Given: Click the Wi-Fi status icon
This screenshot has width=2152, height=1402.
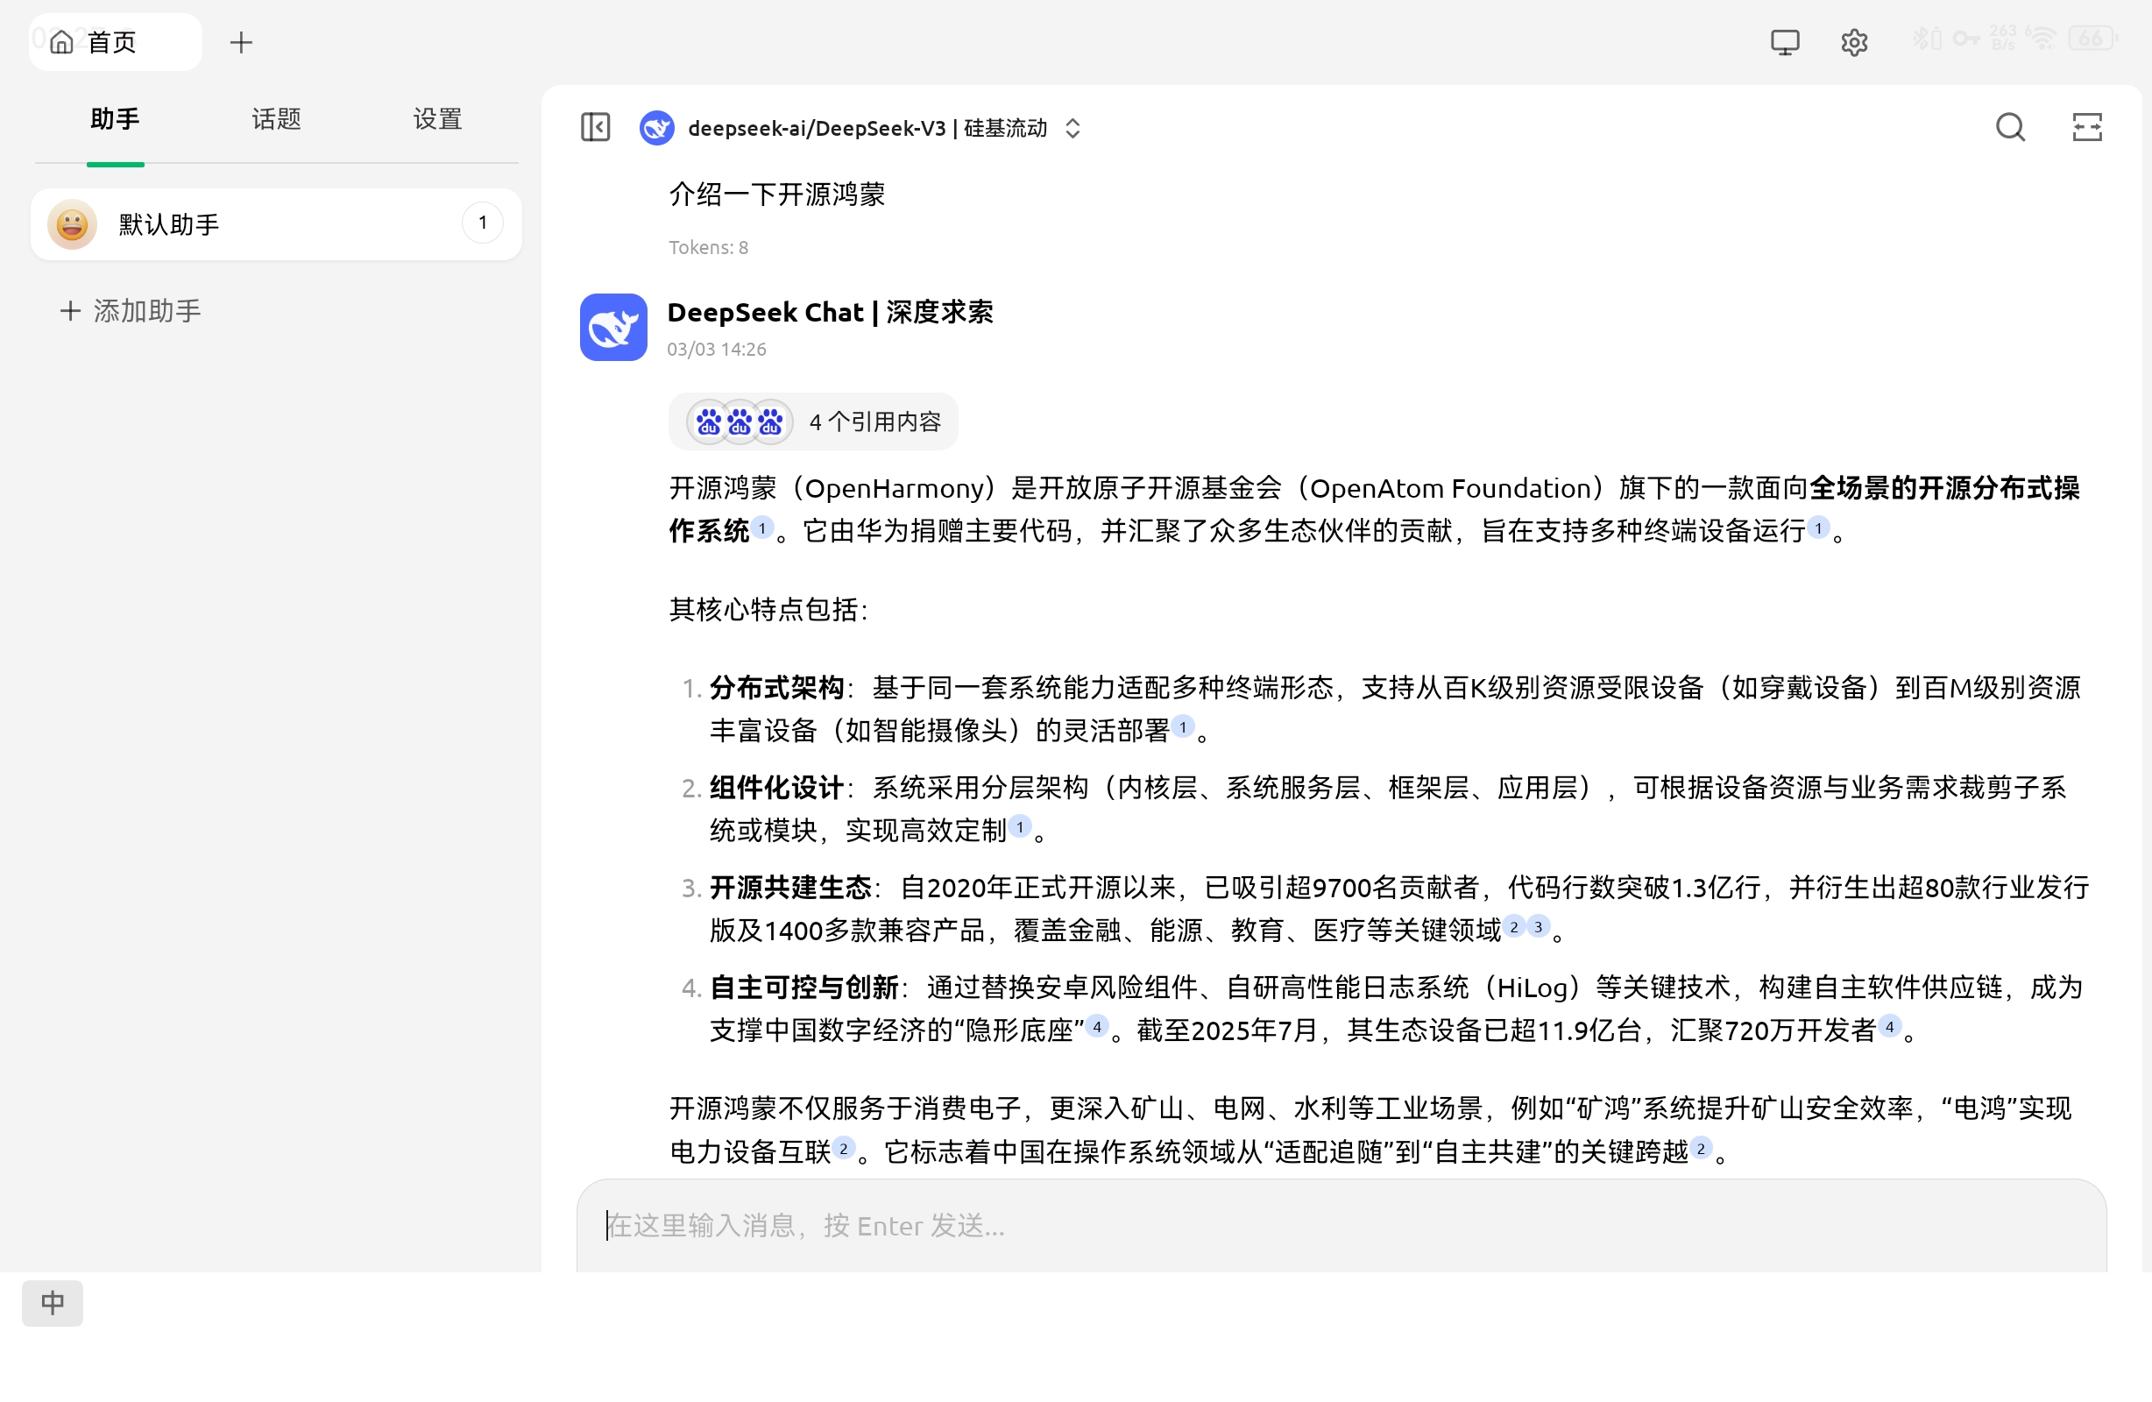Looking at the screenshot, I should [2042, 38].
